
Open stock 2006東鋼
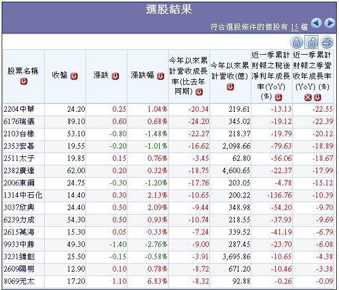19,183
